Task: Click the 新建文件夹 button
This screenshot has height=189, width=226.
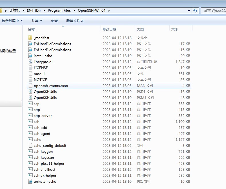Action: [75, 21]
